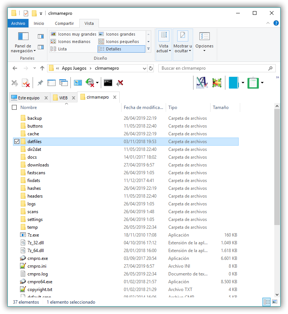
Task: Switch to Lista layout
Action: click(59, 49)
